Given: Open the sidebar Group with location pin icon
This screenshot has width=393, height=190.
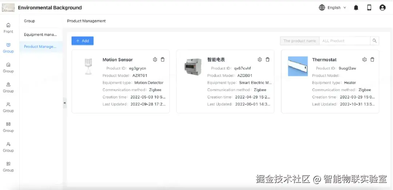Looking at the screenshot, I should (8, 88).
